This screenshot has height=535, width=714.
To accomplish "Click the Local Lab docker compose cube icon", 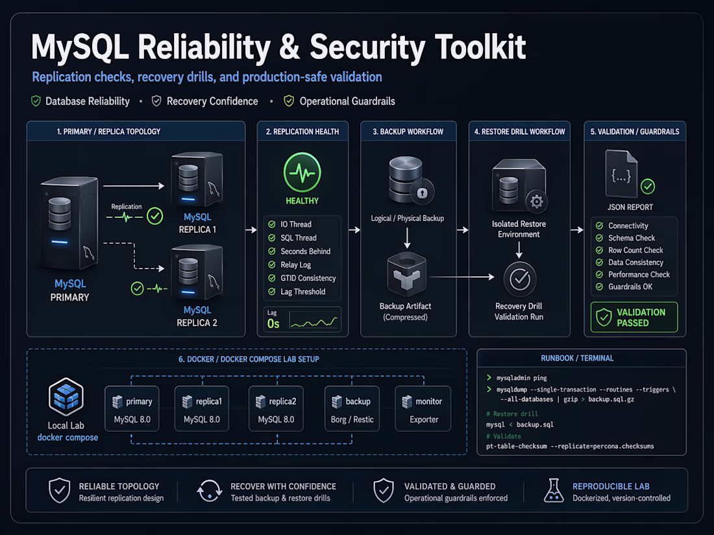I will (x=66, y=397).
